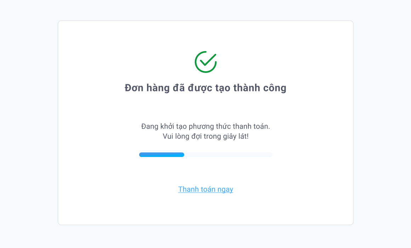Click the white confirmation card

205,213
